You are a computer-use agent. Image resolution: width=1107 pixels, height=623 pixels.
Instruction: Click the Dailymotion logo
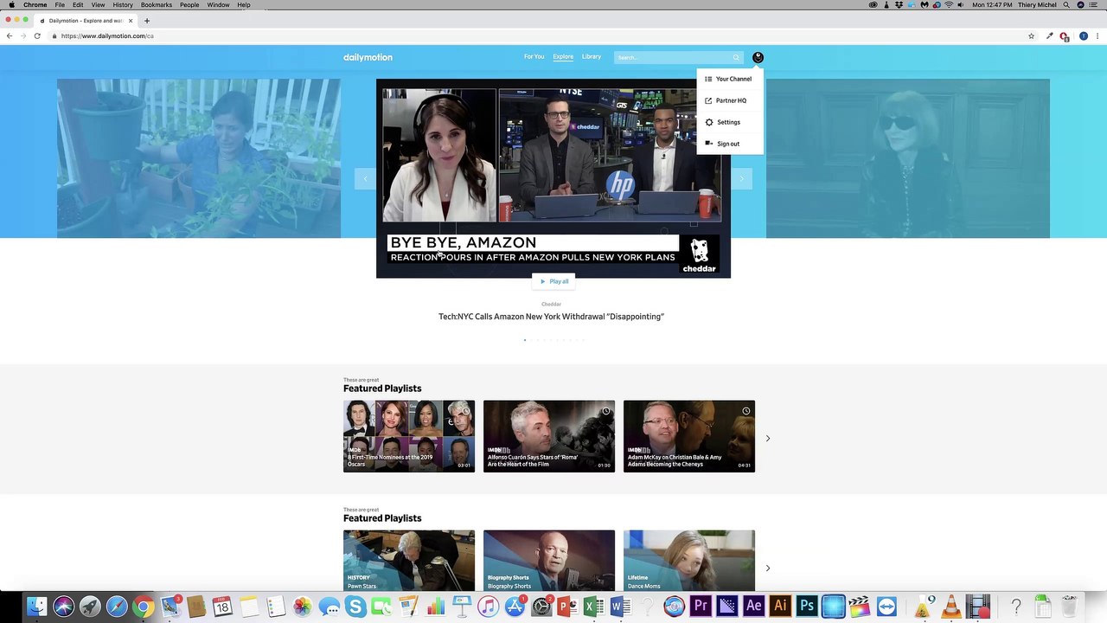(368, 57)
